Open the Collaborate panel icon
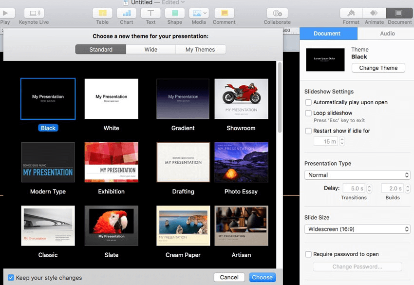The height and width of the screenshot is (285, 414). click(277, 12)
